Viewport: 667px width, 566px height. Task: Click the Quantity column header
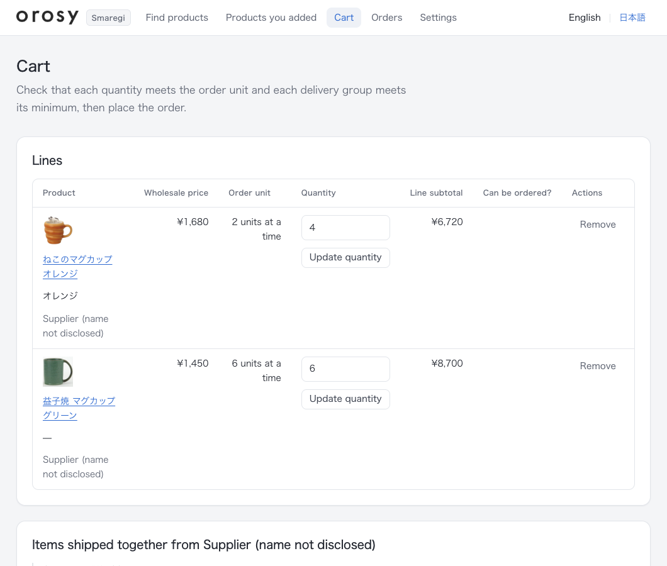click(x=318, y=192)
